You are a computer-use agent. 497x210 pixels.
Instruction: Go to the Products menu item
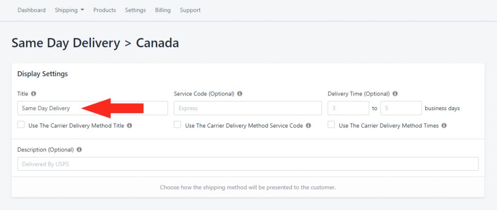click(x=105, y=10)
